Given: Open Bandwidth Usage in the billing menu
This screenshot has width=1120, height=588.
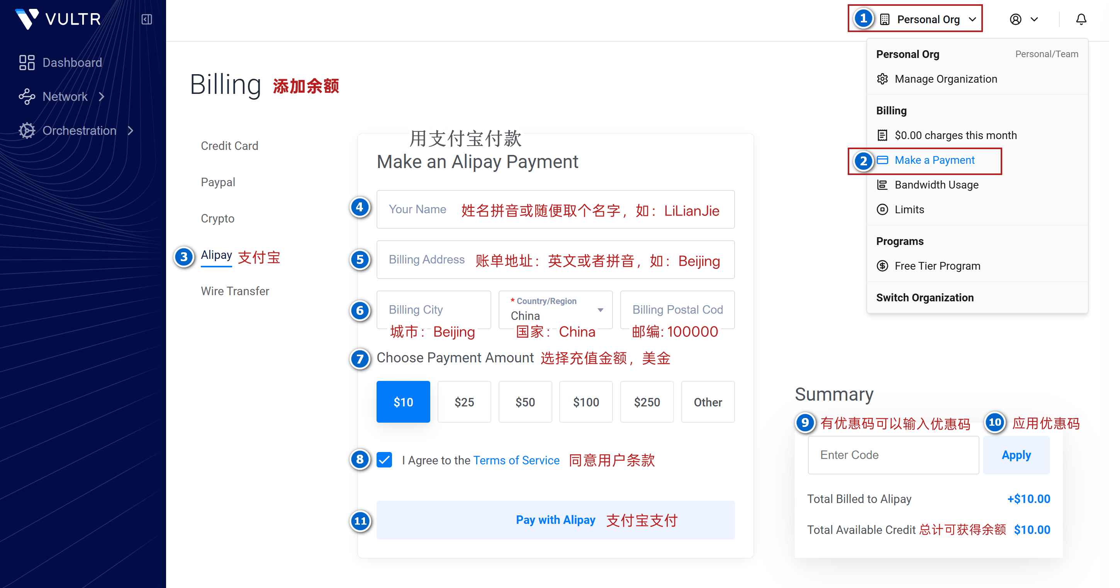Looking at the screenshot, I should pyautogui.click(x=936, y=185).
